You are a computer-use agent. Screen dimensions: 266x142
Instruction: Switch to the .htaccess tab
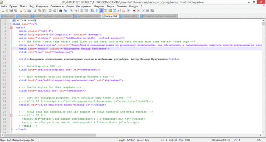click(x=7, y=16)
